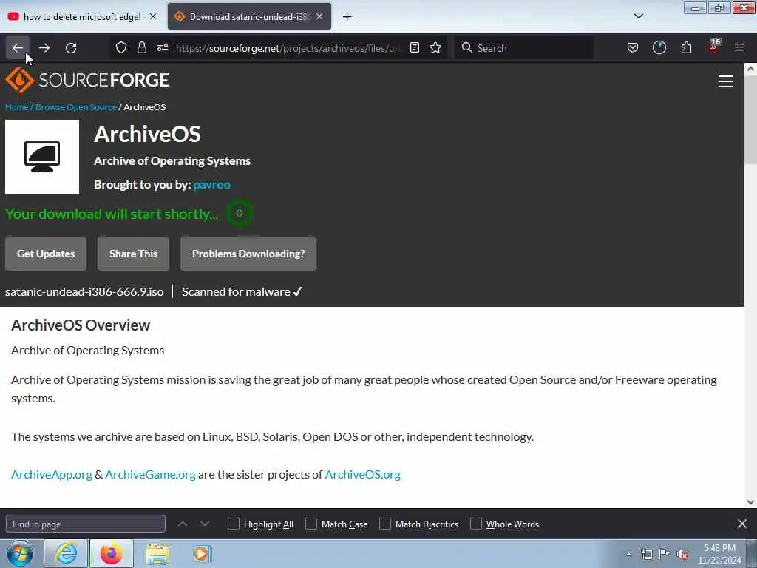Click the ArchiveOS monitor project thumbnail
This screenshot has width=757, height=568.
coord(42,157)
